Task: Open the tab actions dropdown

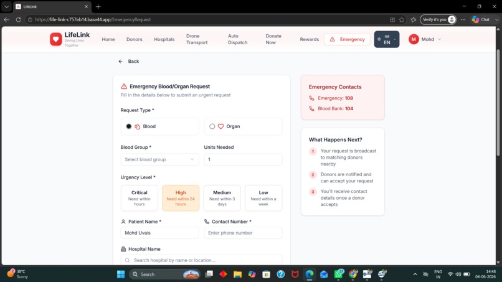Action: [x=6, y=6]
